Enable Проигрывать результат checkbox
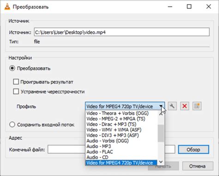Viewport: 219px width, 176px height. coord(16,82)
